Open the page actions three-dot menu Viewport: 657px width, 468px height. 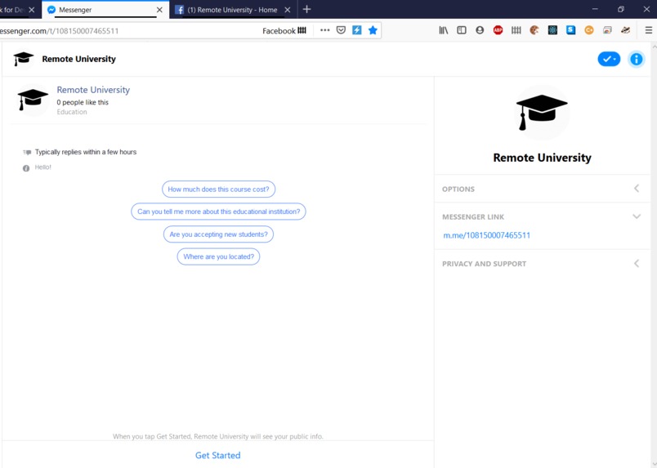(324, 30)
